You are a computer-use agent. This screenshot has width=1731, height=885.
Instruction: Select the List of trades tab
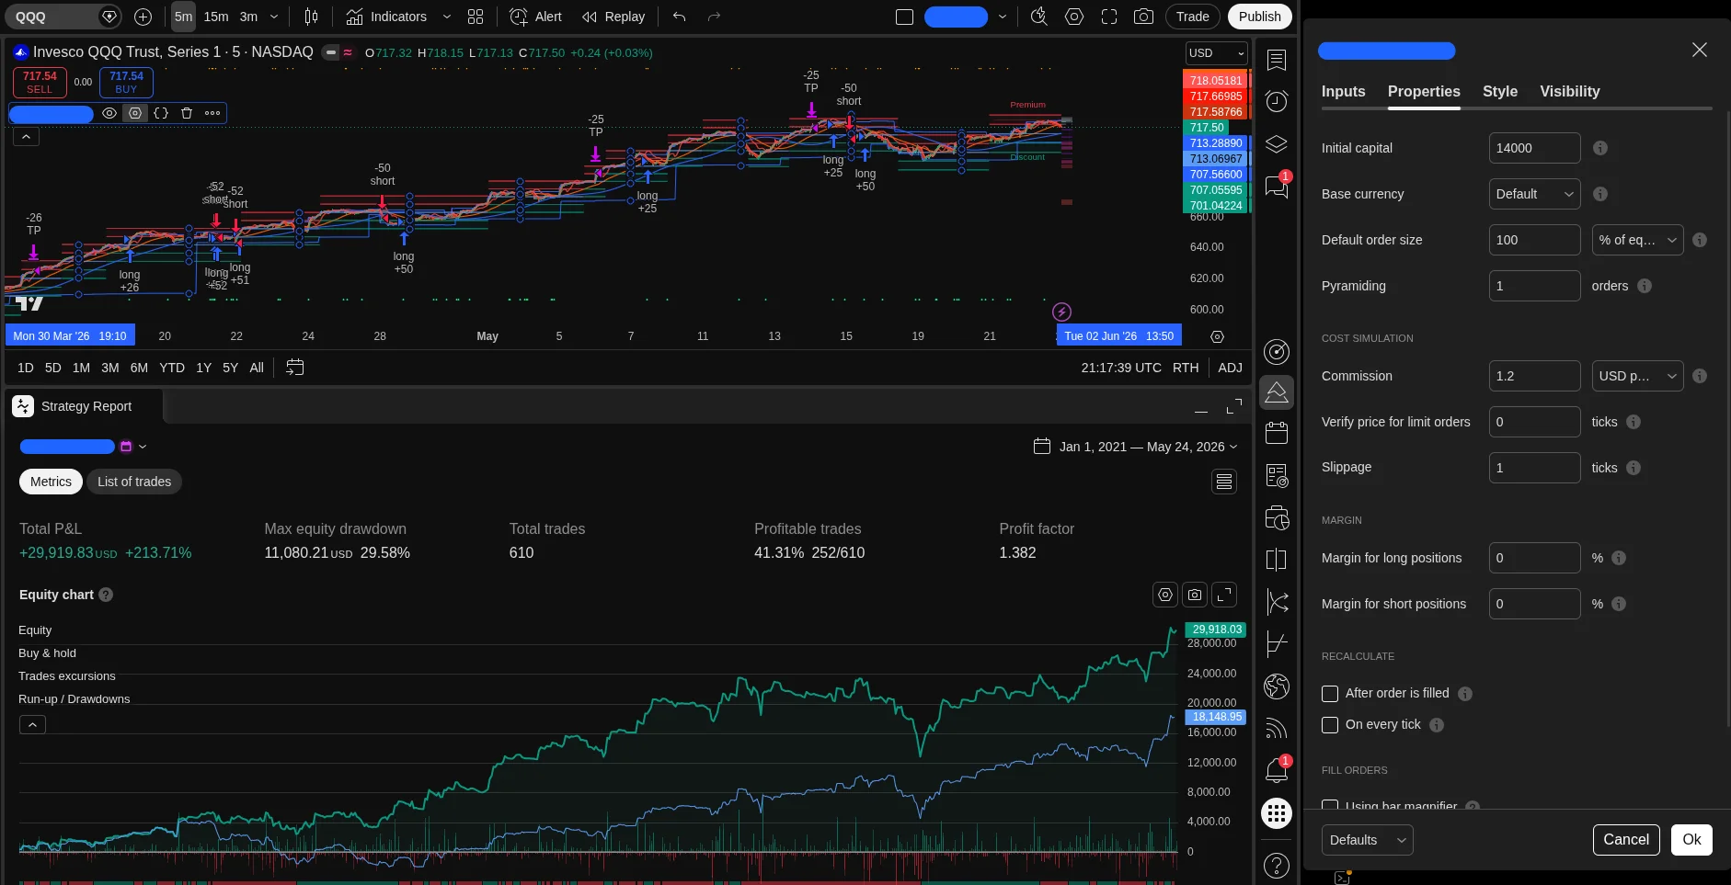(x=134, y=482)
